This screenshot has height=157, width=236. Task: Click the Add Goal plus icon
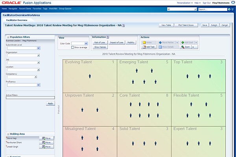tap(183, 42)
